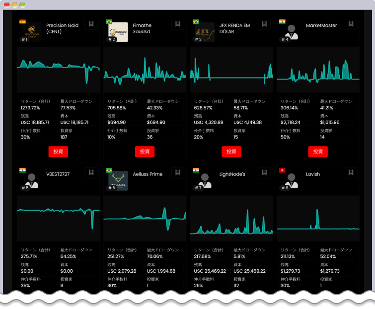Viewport: 375px width, 309px height.
Task: Open Precision Gold logo avatar
Action: click(x=32, y=31)
